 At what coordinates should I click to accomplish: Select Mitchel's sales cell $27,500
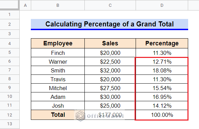(x=110, y=88)
